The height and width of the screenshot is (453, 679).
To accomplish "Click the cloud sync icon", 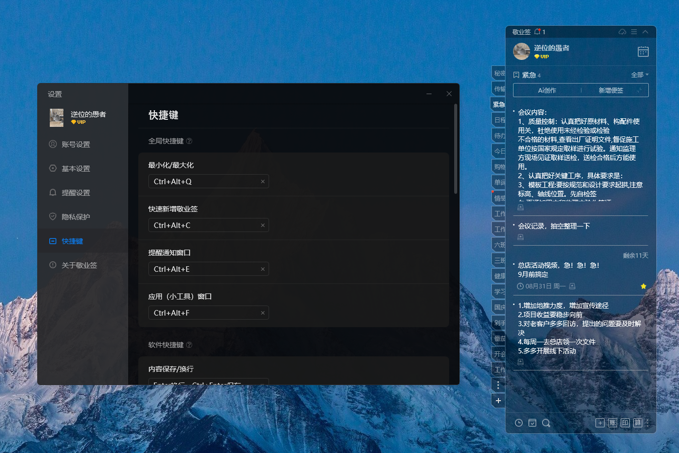I will tap(622, 32).
